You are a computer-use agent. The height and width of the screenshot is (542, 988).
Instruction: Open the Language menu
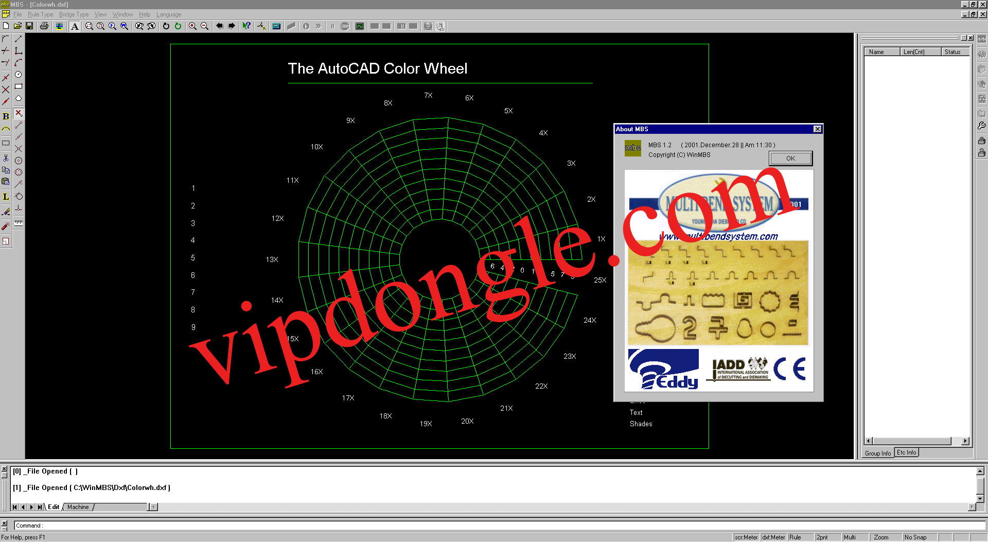tap(168, 14)
